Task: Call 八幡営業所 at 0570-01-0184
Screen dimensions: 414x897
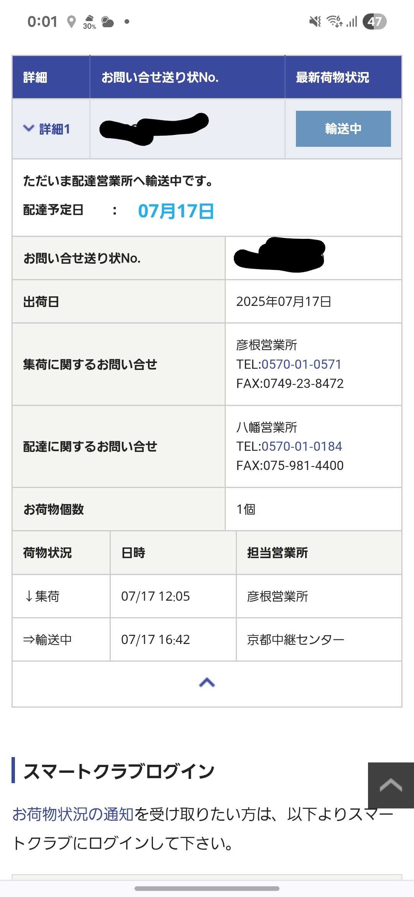Action: click(x=302, y=446)
